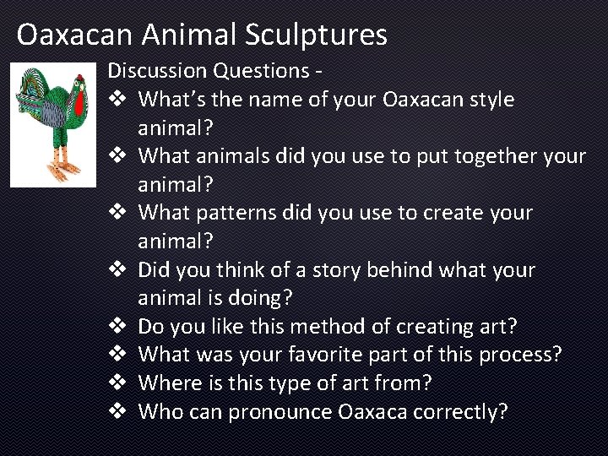Click the diamond bullet before 'What's the name'
Image resolution: width=608 pixels, height=456 pixels.
118,100
